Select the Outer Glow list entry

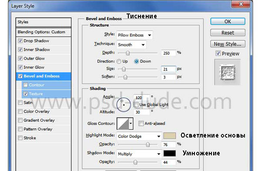pos(34,58)
